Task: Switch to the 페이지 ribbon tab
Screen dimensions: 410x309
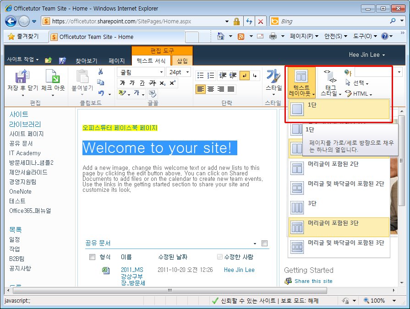Action: tap(117, 61)
